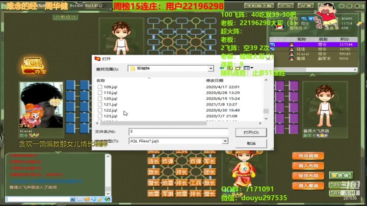
Task: Sort player list by 级别 header
Action: coord(323,39)
